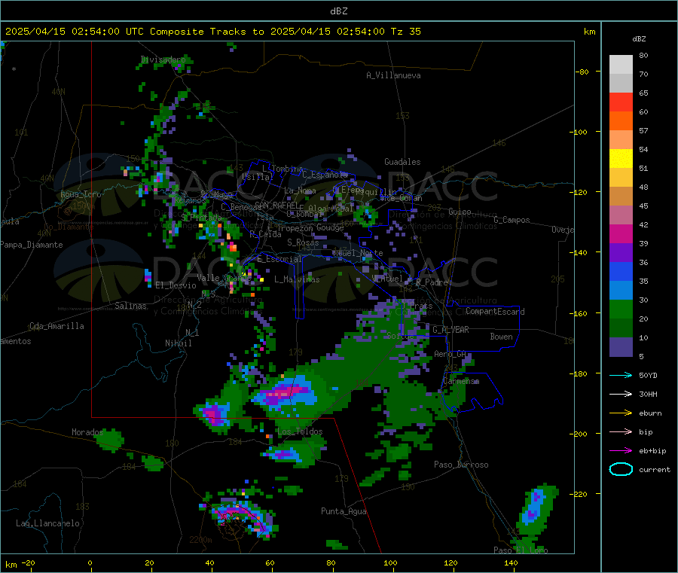This screenshot has height=573, width=678.
Task: Click the 80 dBZ light gray color swatch
Action: [621, 65]
